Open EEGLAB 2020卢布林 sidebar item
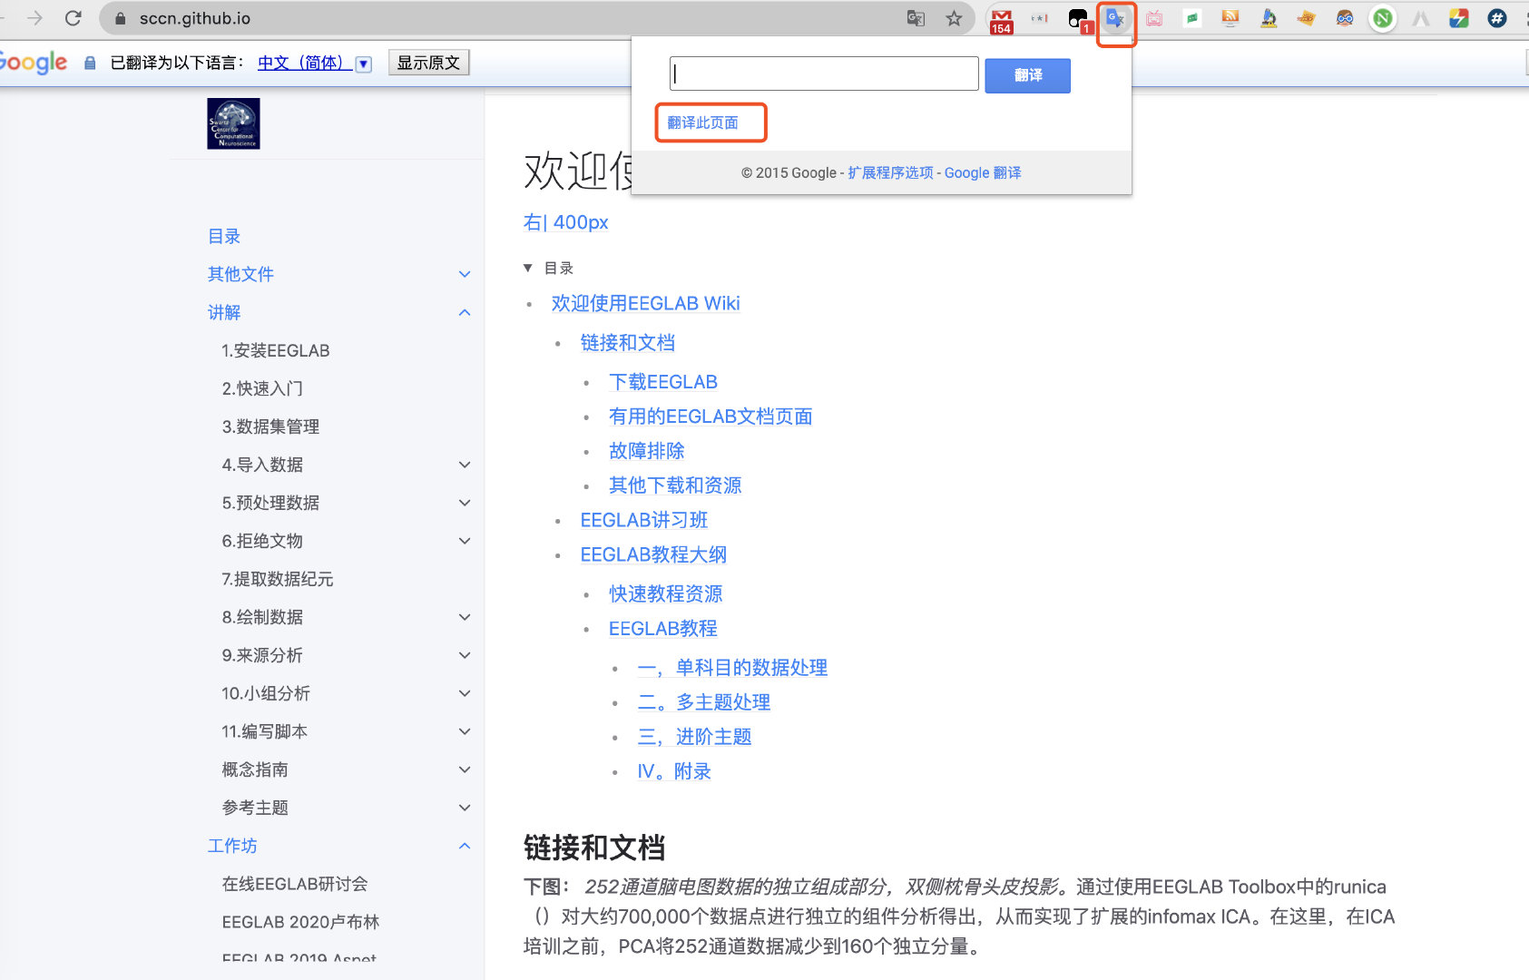 click(x=300, y=922)
